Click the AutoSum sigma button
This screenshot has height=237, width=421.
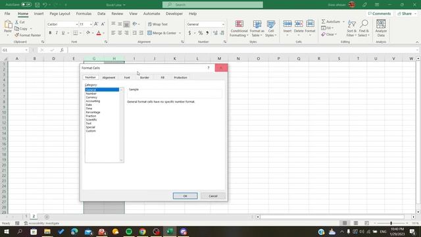331,22
